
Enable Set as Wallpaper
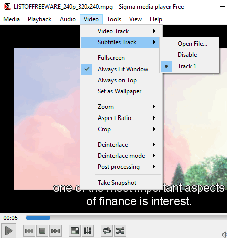tap(121, 91)
